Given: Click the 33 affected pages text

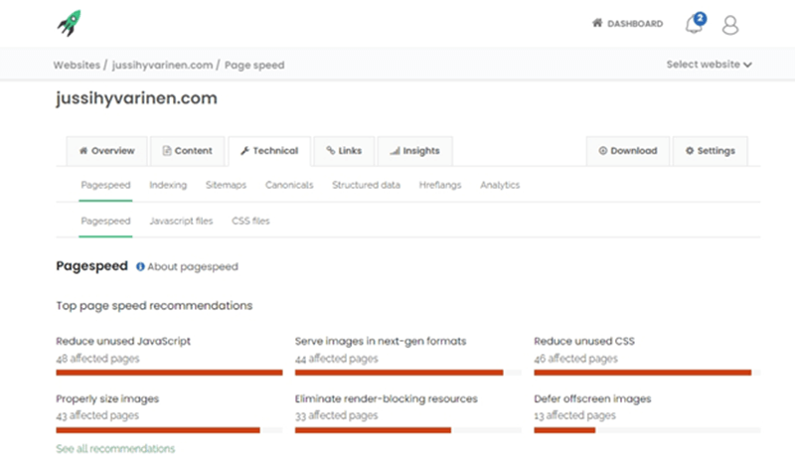Looking at the screenshot, I should [336, 415].
